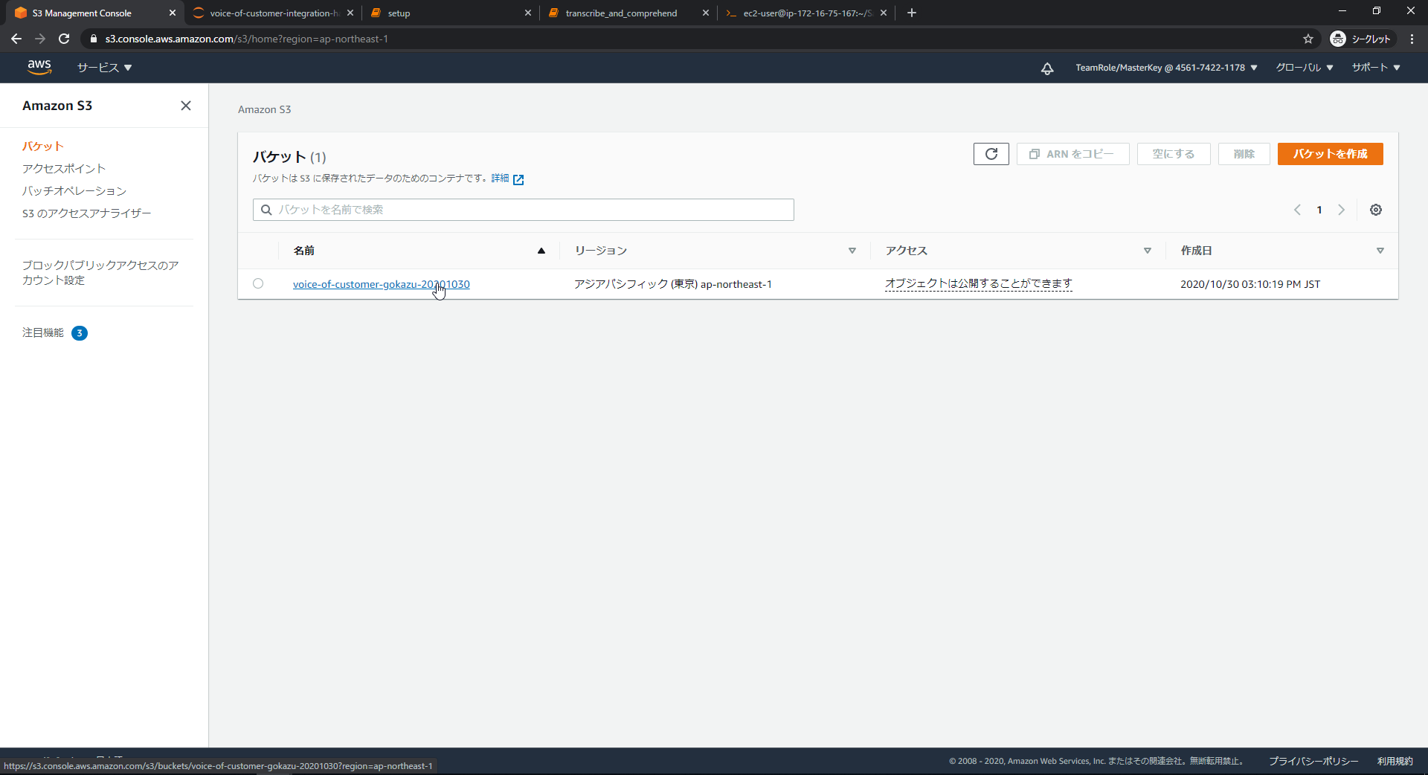Close the ec2-user terminal tab

point(884,13)
